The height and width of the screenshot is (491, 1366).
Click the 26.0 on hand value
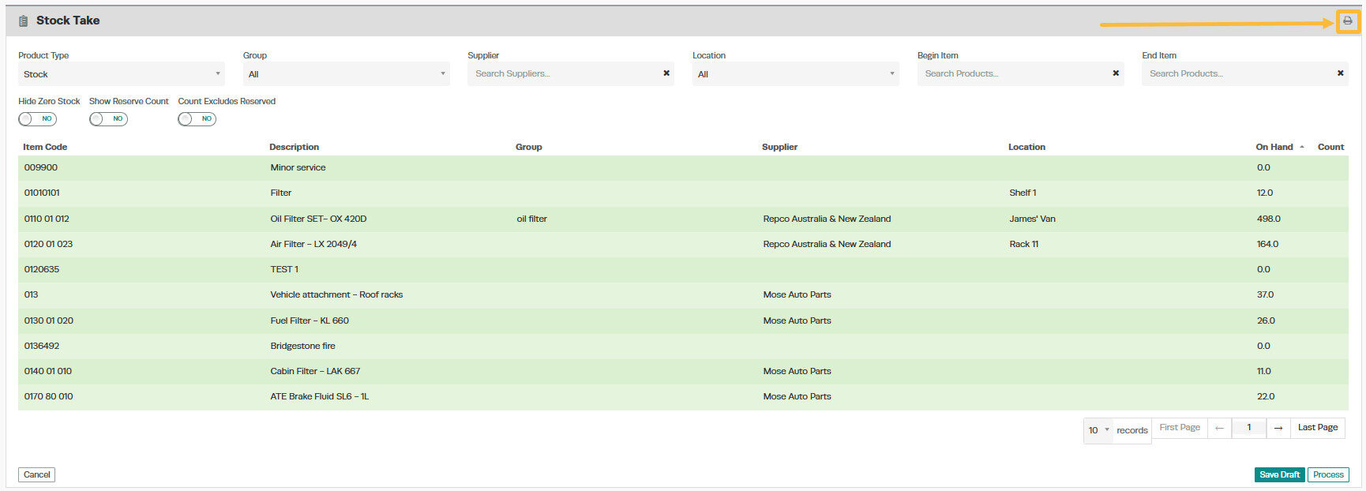click(1266, 320)
